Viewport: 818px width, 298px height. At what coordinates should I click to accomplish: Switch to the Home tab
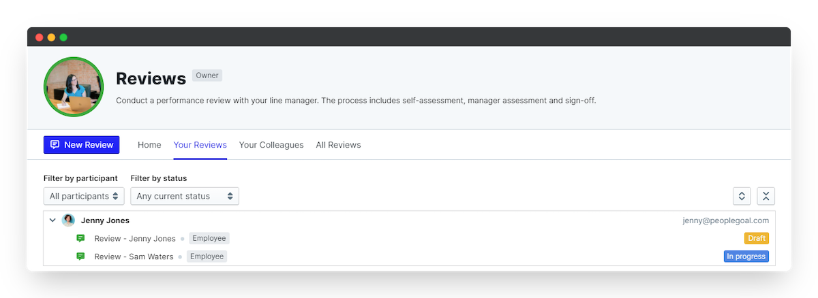tap(149, 145)
